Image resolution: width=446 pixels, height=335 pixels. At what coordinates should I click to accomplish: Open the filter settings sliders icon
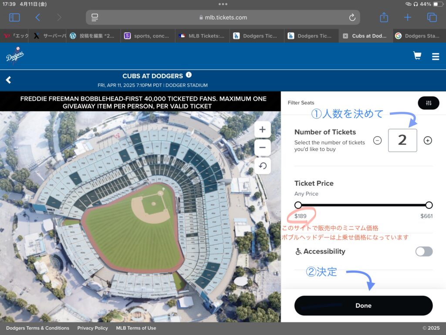429,103
